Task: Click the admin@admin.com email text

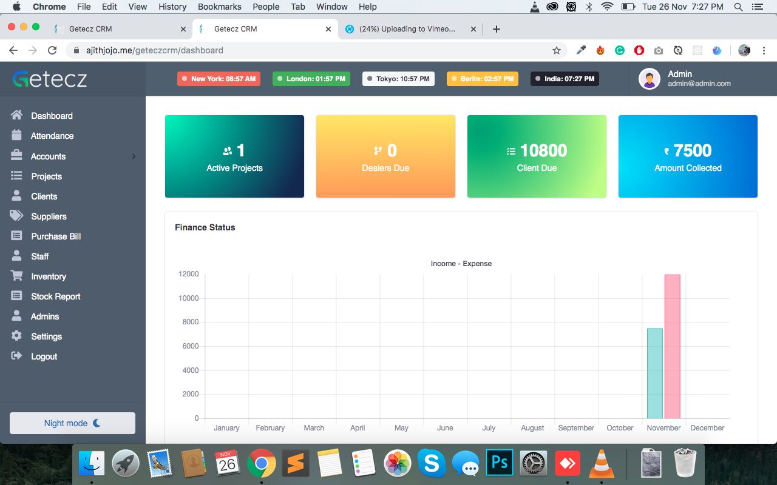Action: click(x=699, y=84)
